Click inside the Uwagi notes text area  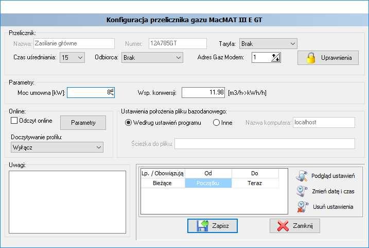[x=67, y=202]
